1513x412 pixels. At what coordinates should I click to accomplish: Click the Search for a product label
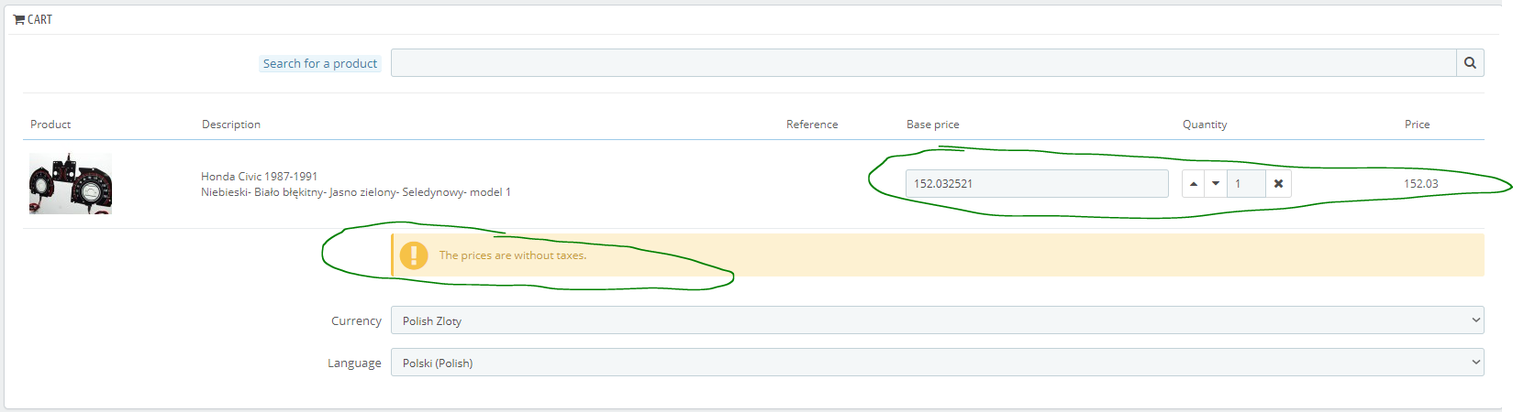click(x=320, y=63)
